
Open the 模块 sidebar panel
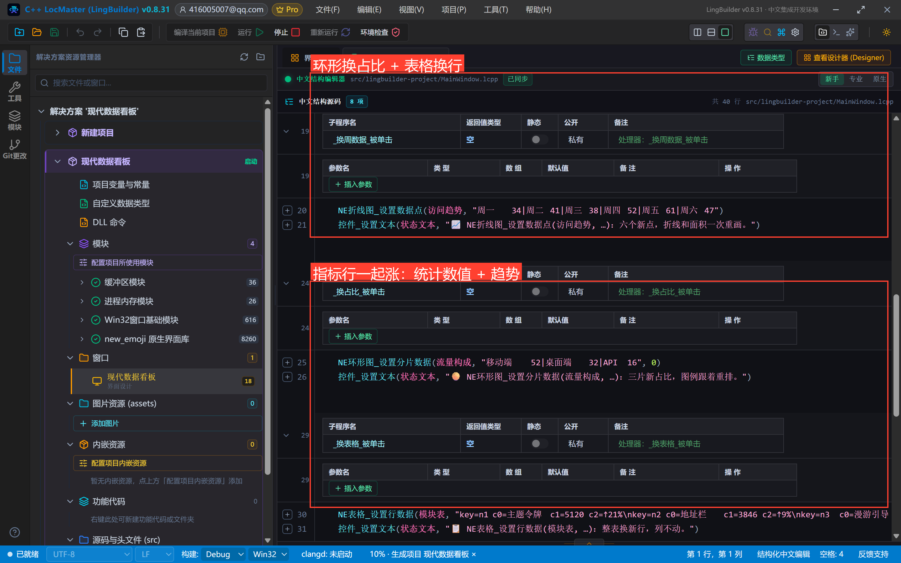(14, 120)
